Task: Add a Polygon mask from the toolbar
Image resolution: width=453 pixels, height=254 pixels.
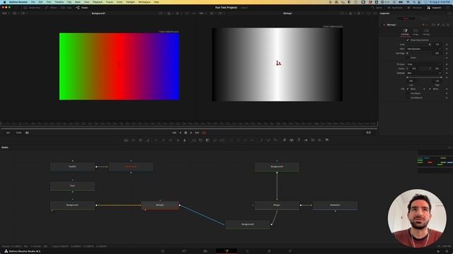Action: point(246,140)
